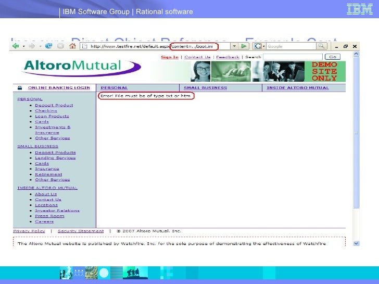Open the Feedback header link

coord(228,57)
